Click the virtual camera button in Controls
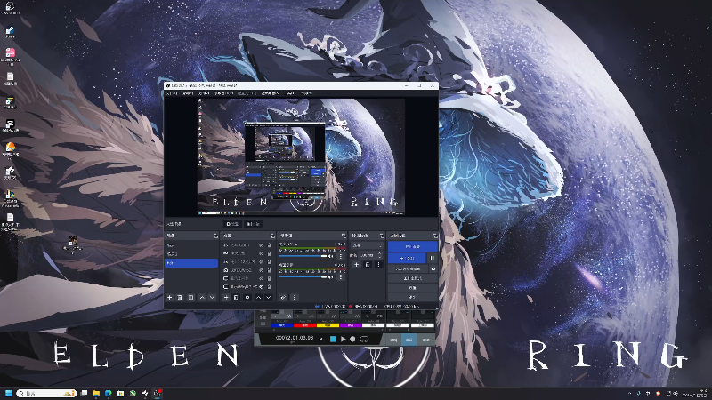This screenshot has height=400, width=712. coord(408,268)
